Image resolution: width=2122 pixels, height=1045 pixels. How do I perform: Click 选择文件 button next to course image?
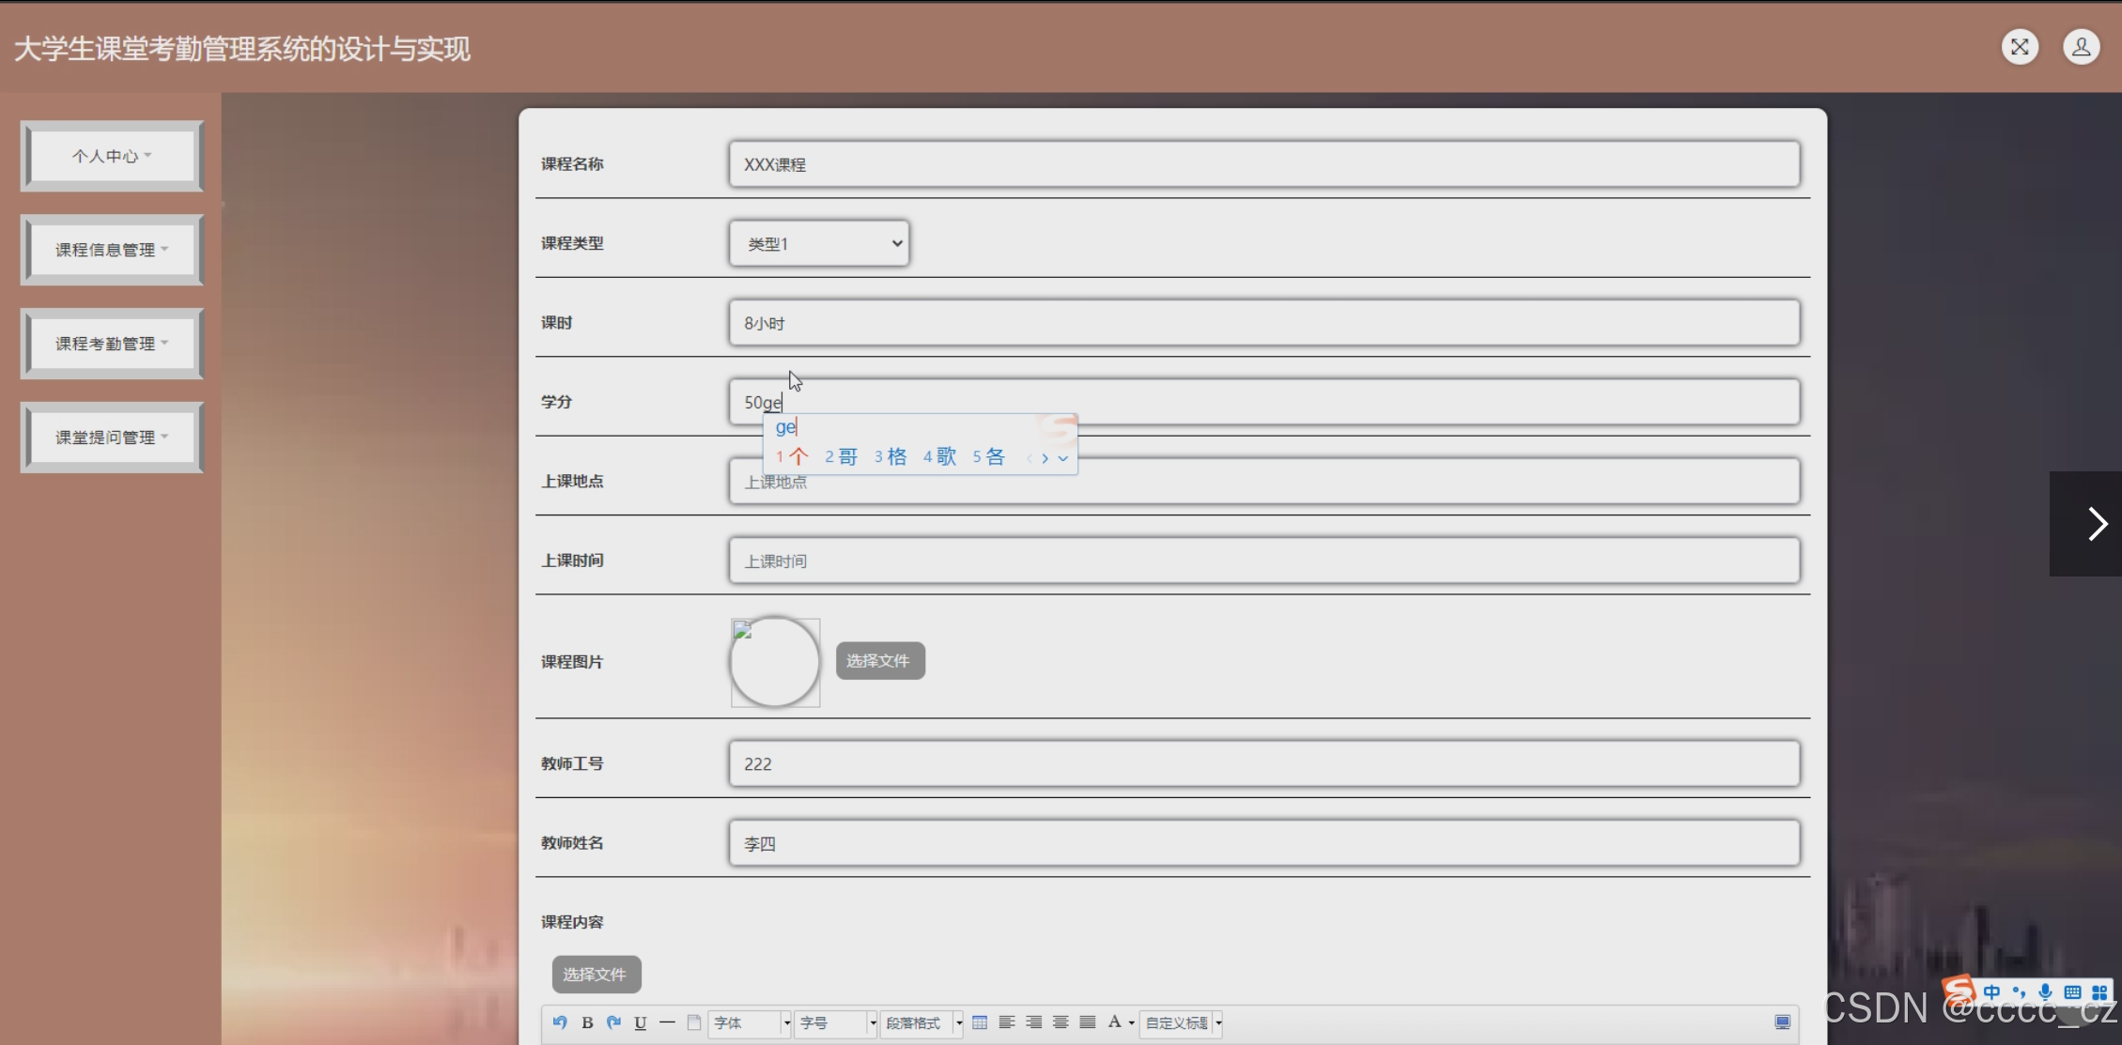(879, 661)
